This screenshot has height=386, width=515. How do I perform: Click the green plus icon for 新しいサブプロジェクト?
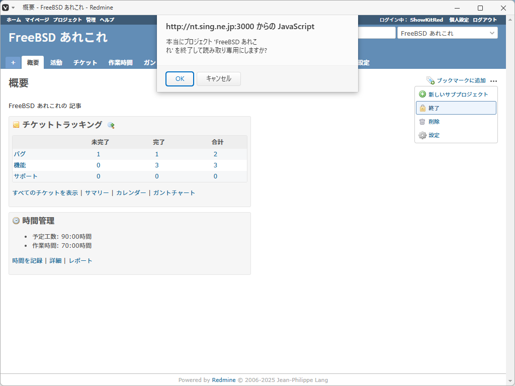(x=422, y=94)
